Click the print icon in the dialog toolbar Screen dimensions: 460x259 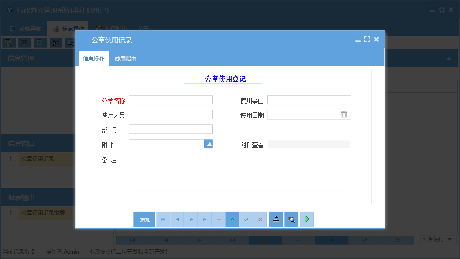tap(276, 219)
